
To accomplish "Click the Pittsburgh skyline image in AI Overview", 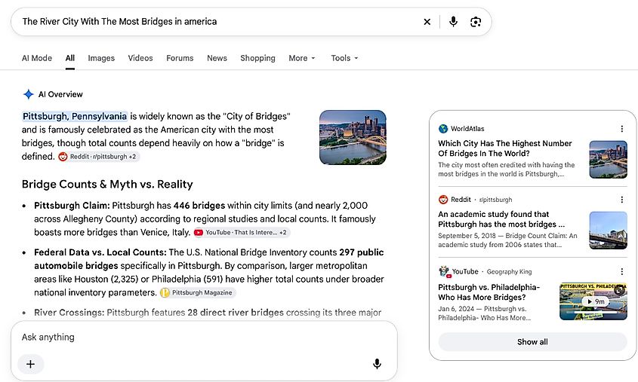I will [353, 137].
